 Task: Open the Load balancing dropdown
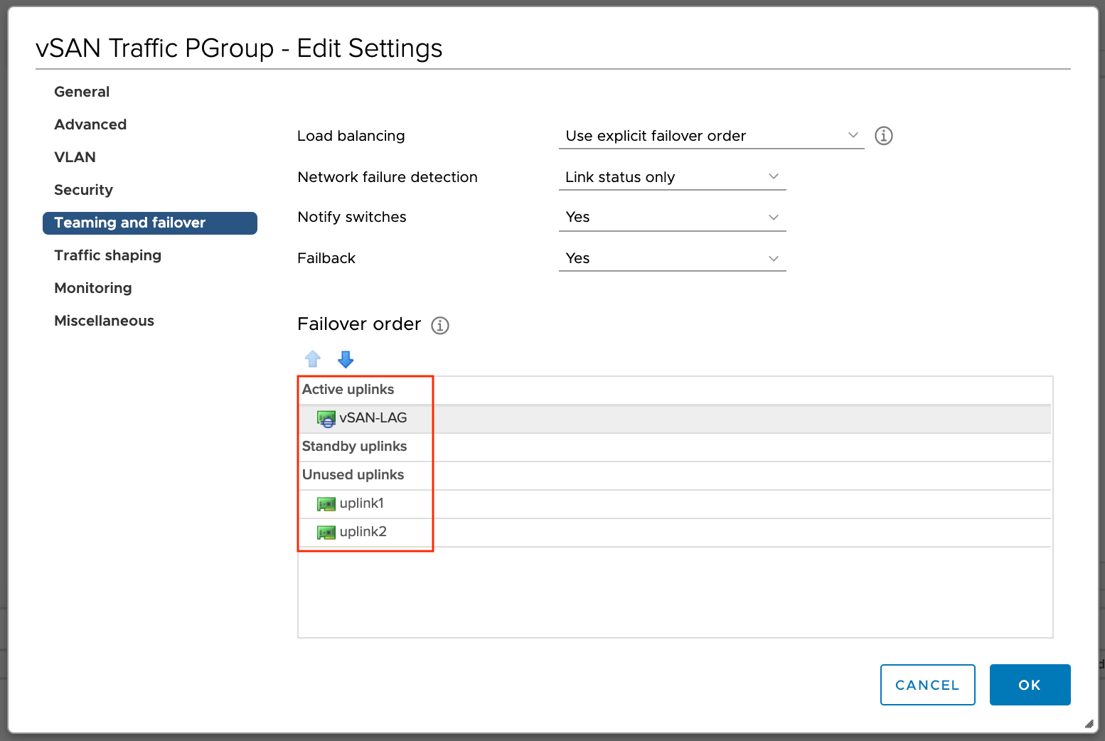coord(711,136)
